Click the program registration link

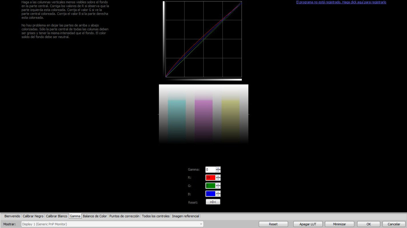[x=341, y=2]
